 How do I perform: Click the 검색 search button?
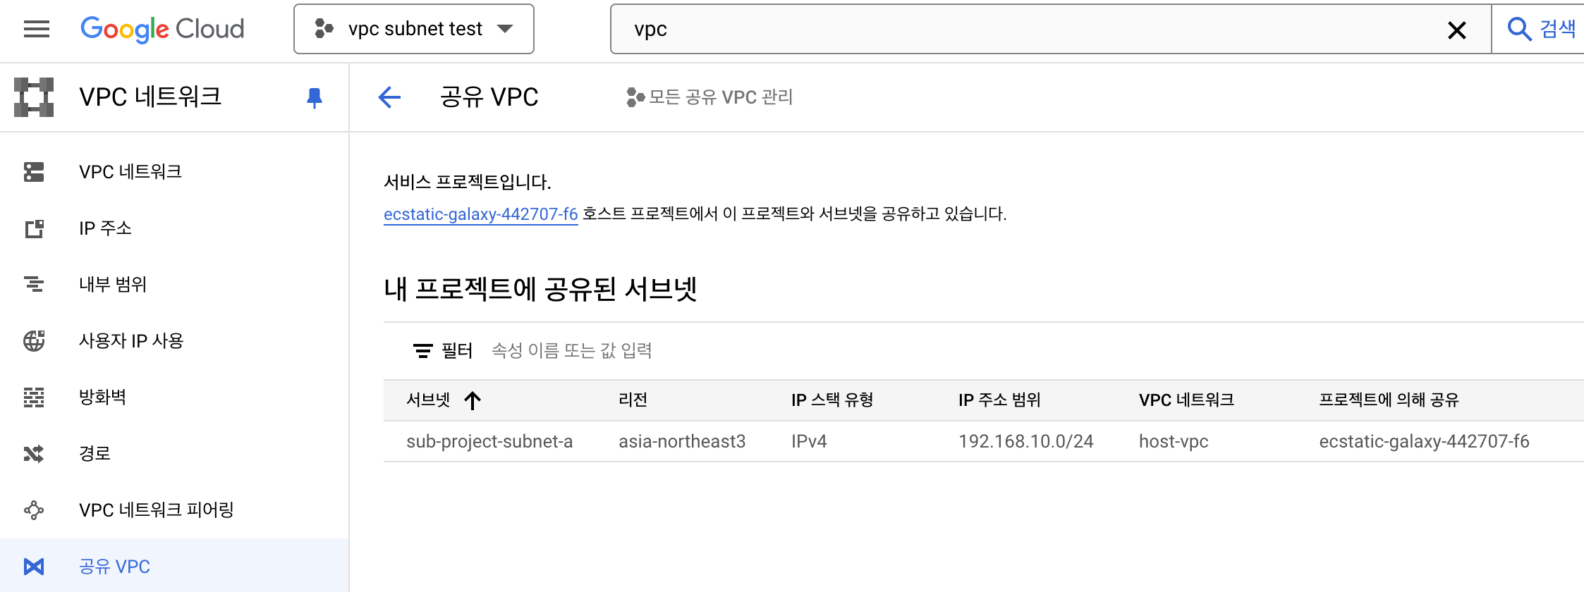pos(1540,29)
